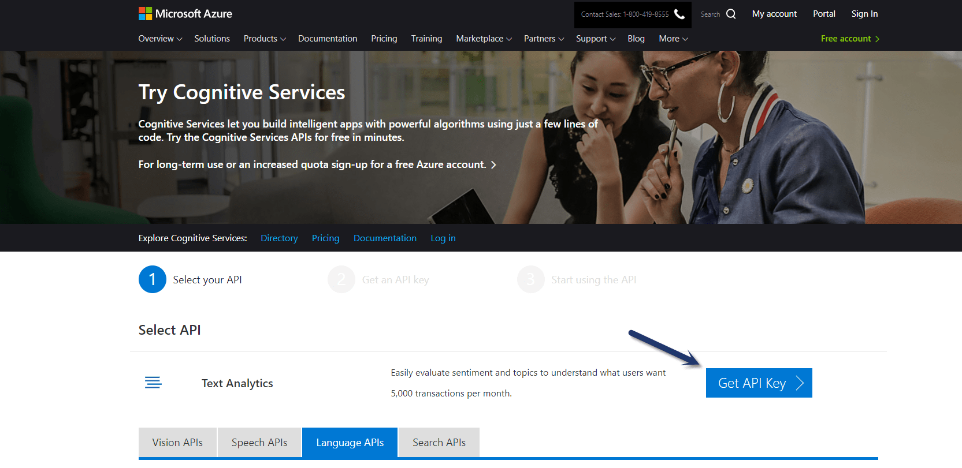The image size is (962, 468).
Task: Expand the Support dropdown menu
Action: (595, 39)
